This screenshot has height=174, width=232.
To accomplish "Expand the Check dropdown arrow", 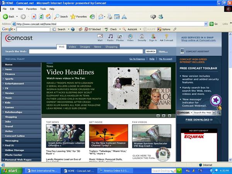I will pos(120,29).
